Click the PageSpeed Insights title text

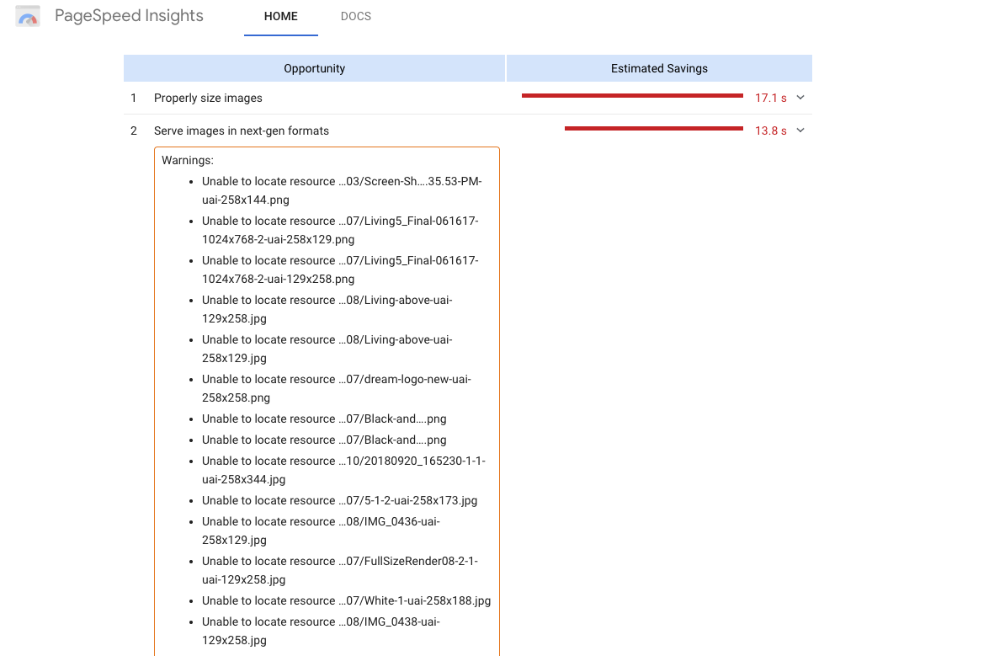129,16
